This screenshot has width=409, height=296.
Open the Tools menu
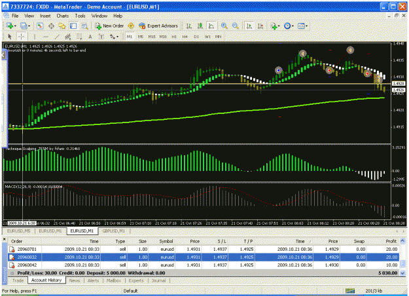[x=80, y=16]
